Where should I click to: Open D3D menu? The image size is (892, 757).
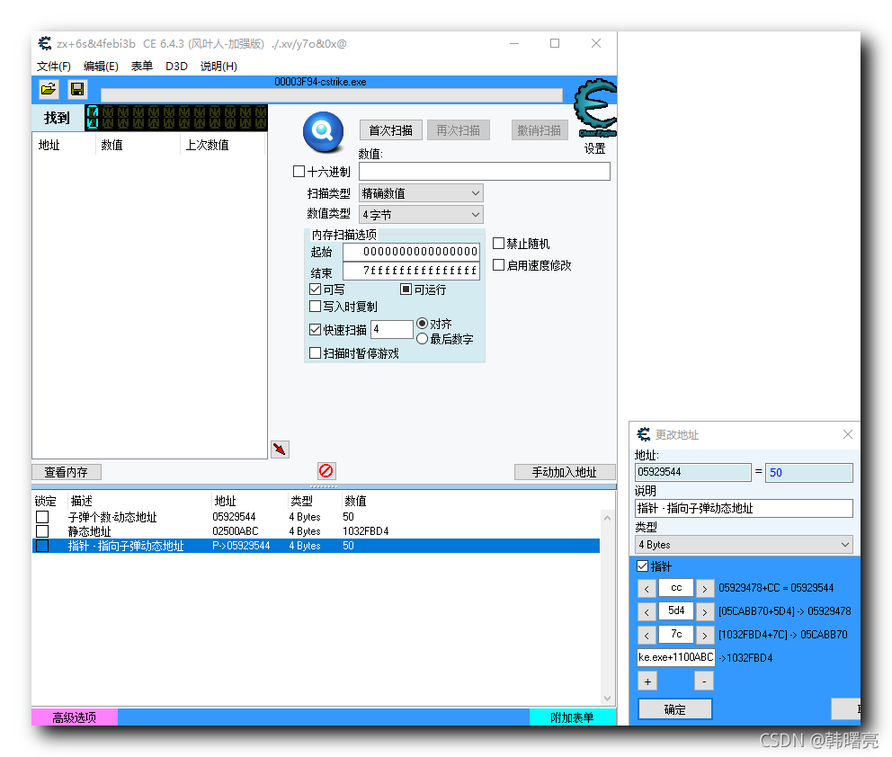pos(176,66)
